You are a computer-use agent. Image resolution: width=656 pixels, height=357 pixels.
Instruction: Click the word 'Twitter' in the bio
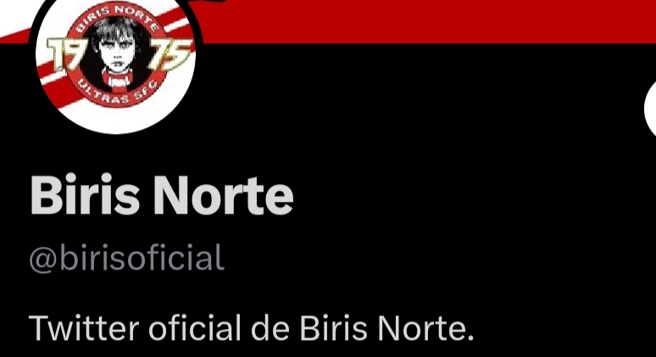pyautogui.click(x=84, y=328)
